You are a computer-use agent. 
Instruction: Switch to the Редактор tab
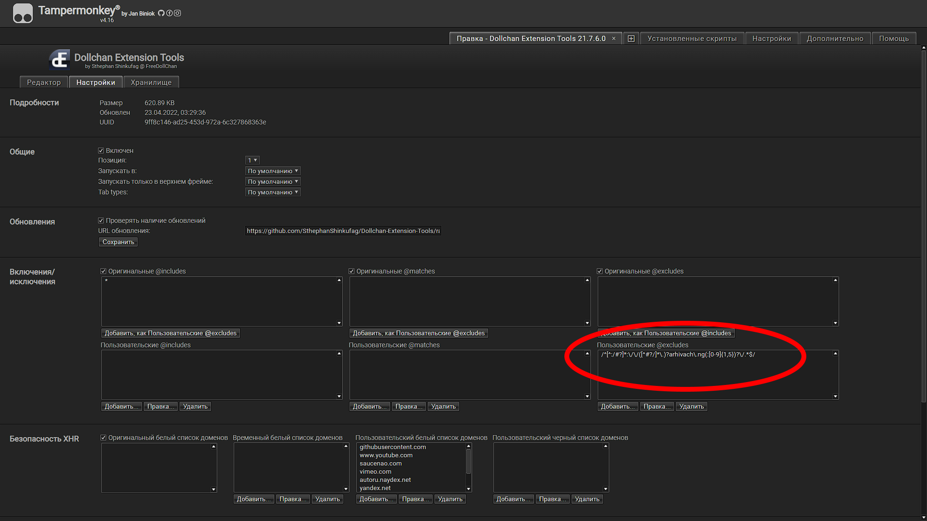(x=44, y=82)
